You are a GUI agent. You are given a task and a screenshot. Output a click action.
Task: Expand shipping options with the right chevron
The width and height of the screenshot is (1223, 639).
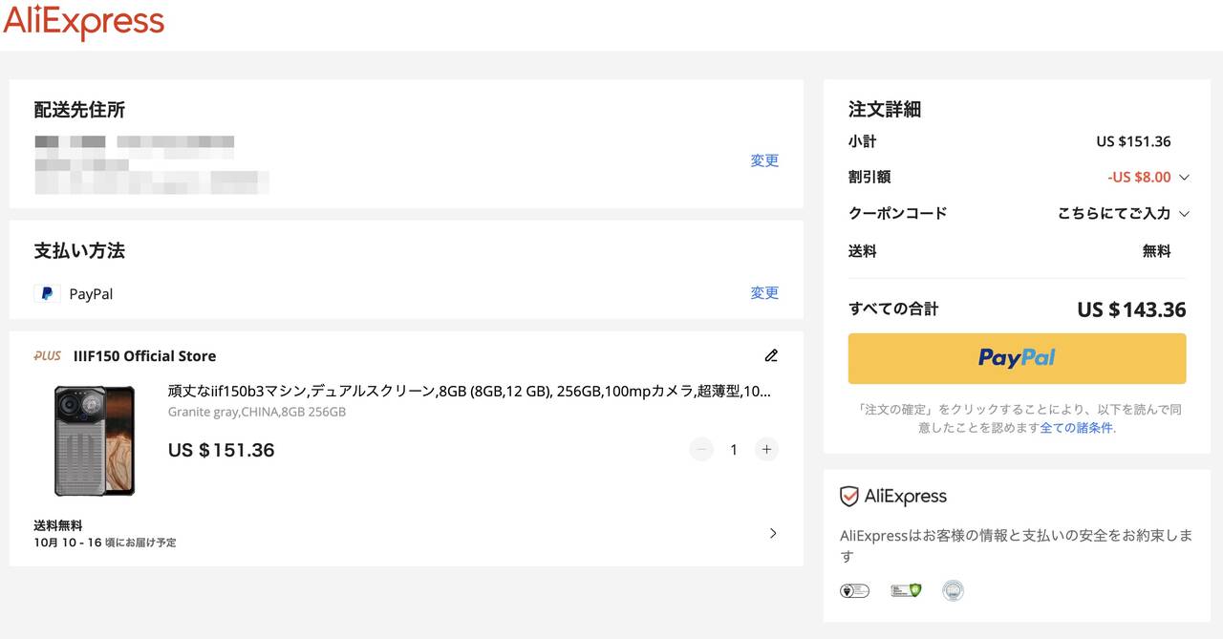point(773,533)
